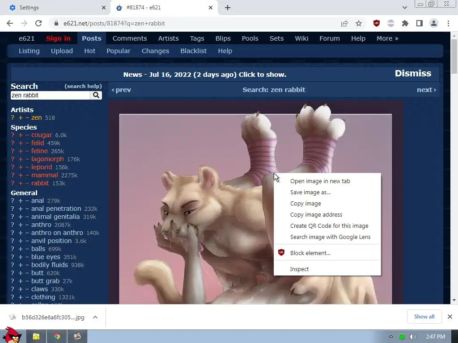
Task: Open a new browser tab with plus
Action: pyautogui.click(x=228, y=8)
